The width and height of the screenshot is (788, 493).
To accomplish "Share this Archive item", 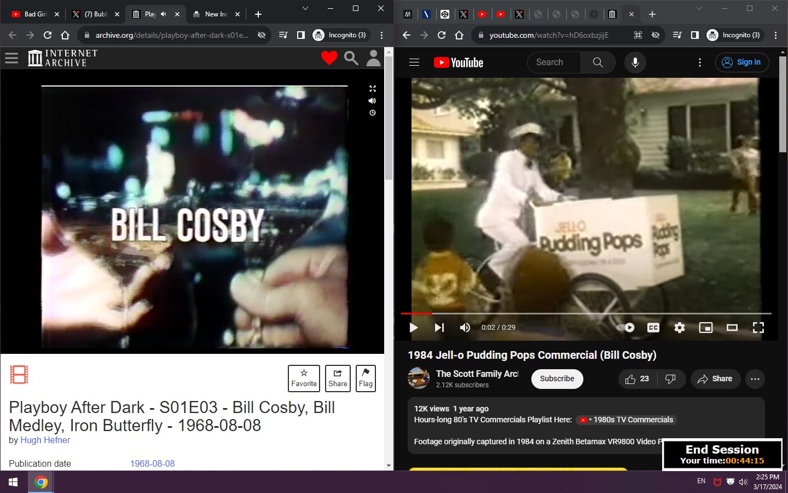I will (338, 379).
